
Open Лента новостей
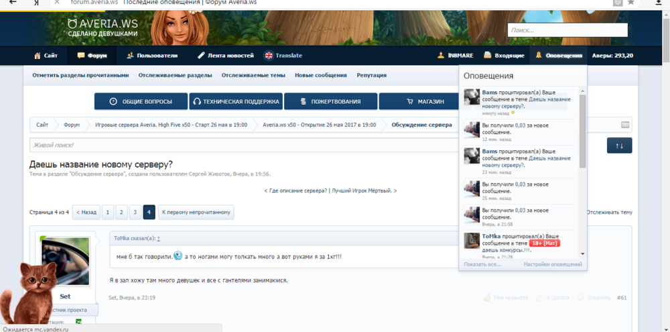click(226, 56)
